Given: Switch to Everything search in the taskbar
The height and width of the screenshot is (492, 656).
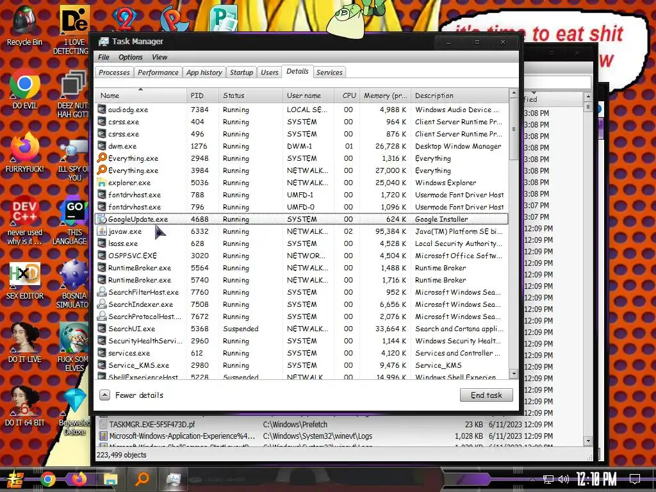Looking at the screenshot, I should [142, 479].
